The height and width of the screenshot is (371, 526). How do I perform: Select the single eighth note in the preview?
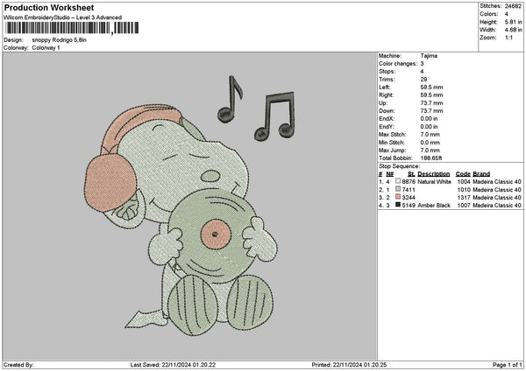tap(230, 99)
